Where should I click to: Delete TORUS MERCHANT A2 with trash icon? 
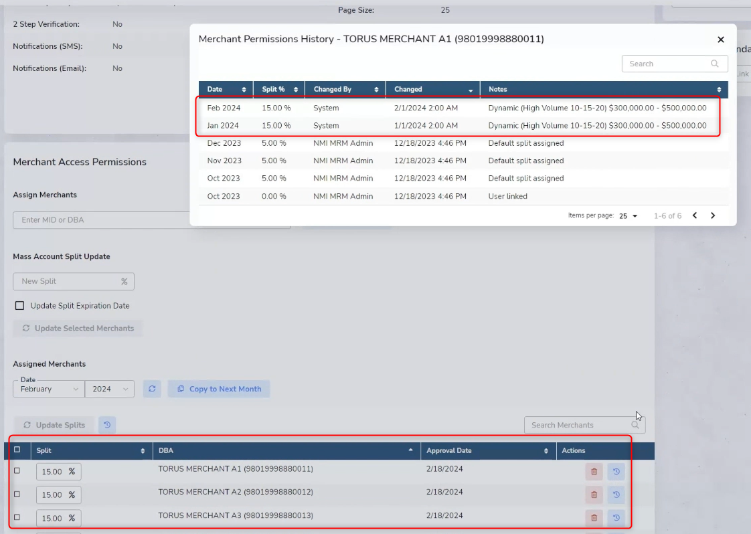click(x=594, y=495)
